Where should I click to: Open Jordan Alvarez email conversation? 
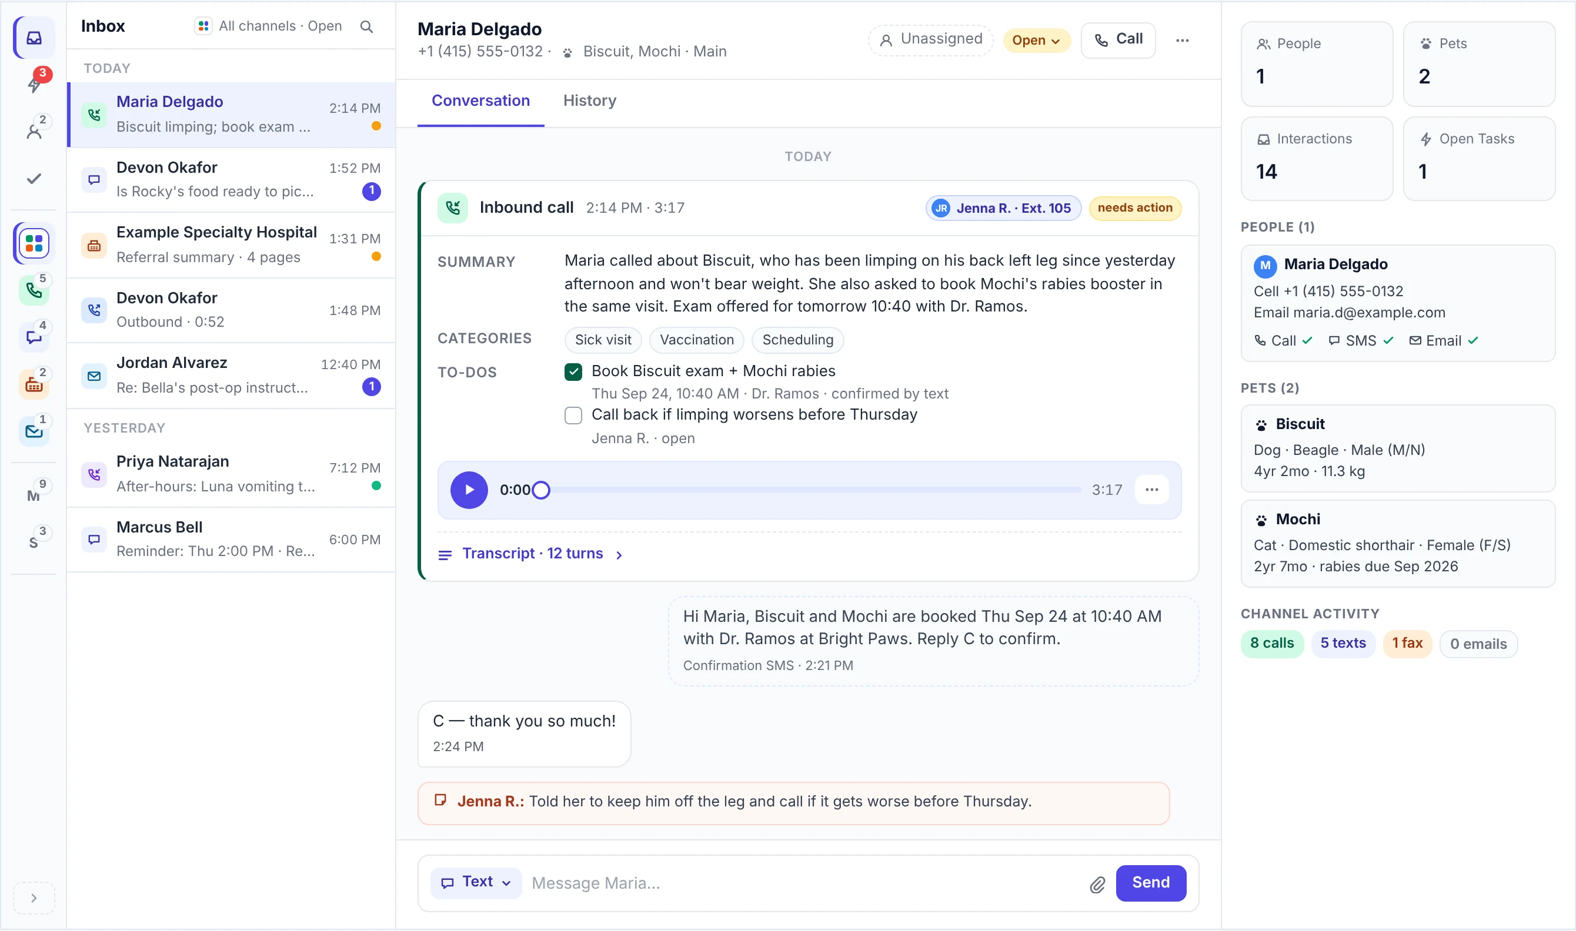[231, 376]
